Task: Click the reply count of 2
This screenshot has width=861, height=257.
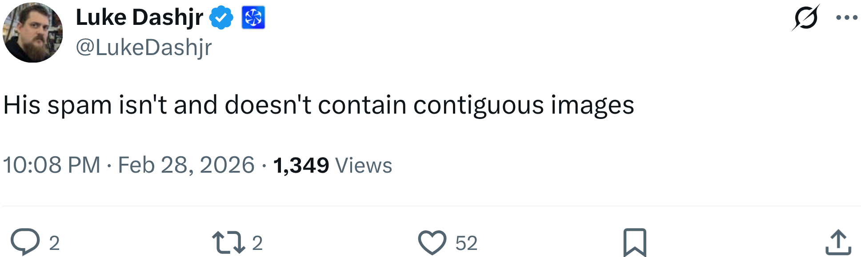Action: pos(54,243)
